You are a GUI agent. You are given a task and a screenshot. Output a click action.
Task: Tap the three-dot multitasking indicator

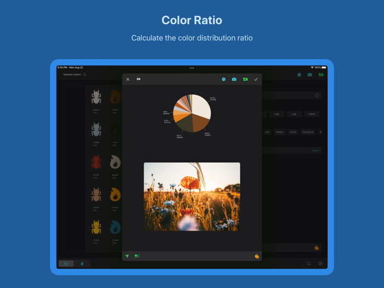(x=192, y=68)
